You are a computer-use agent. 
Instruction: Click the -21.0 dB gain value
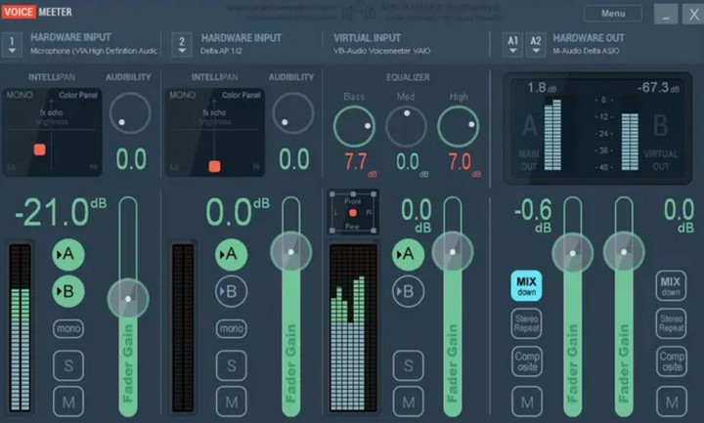[x=61, y=212]
